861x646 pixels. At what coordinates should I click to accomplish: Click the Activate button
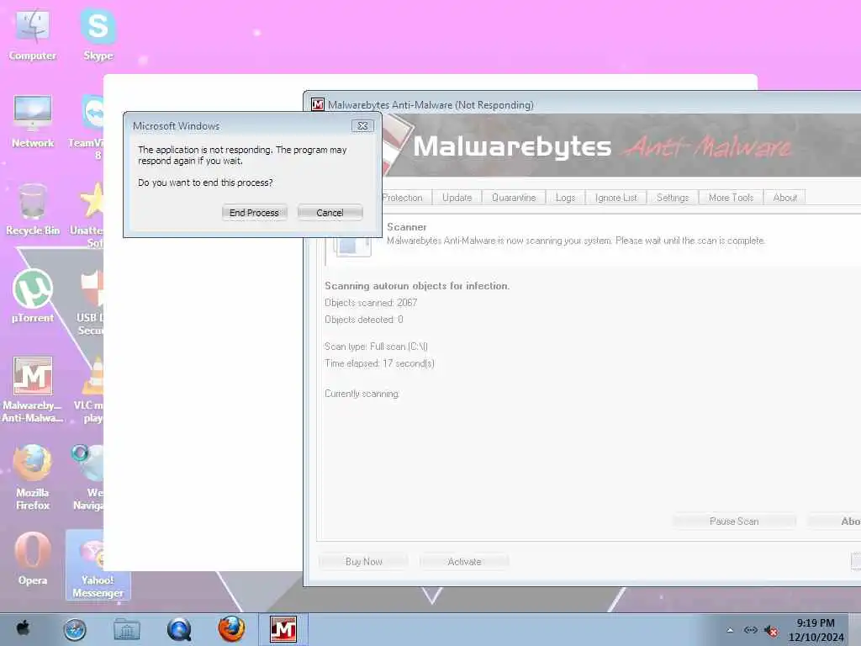[x=464, y=561]
